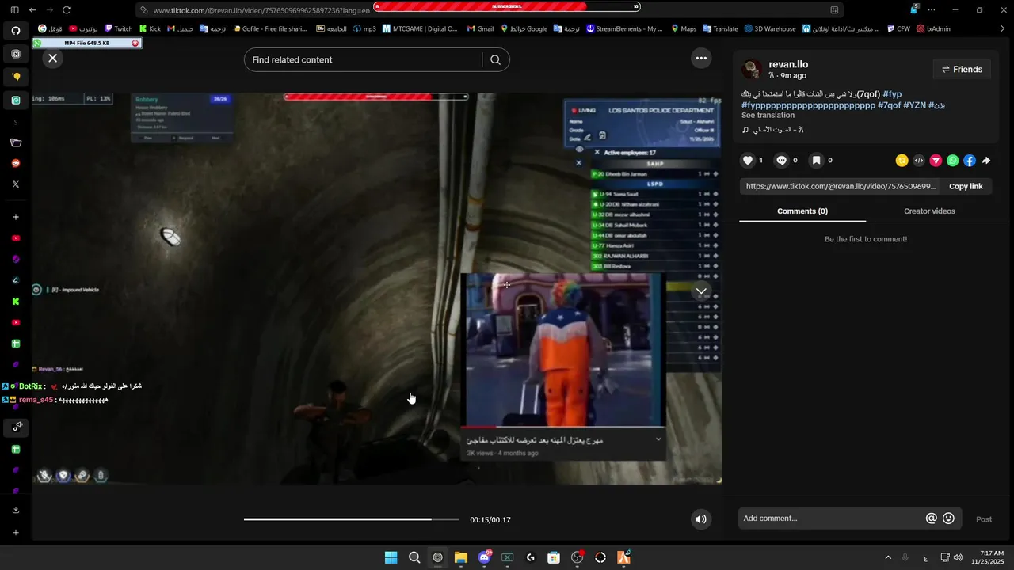Open the emoji picker in comment box
Screen dimensions: 1014x570
948,519
